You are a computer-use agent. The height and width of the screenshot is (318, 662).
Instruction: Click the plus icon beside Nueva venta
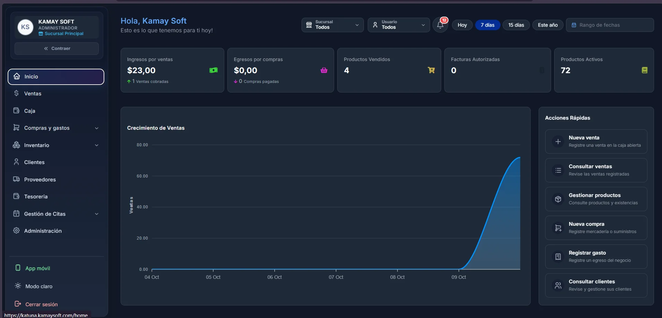click(558, 141)
